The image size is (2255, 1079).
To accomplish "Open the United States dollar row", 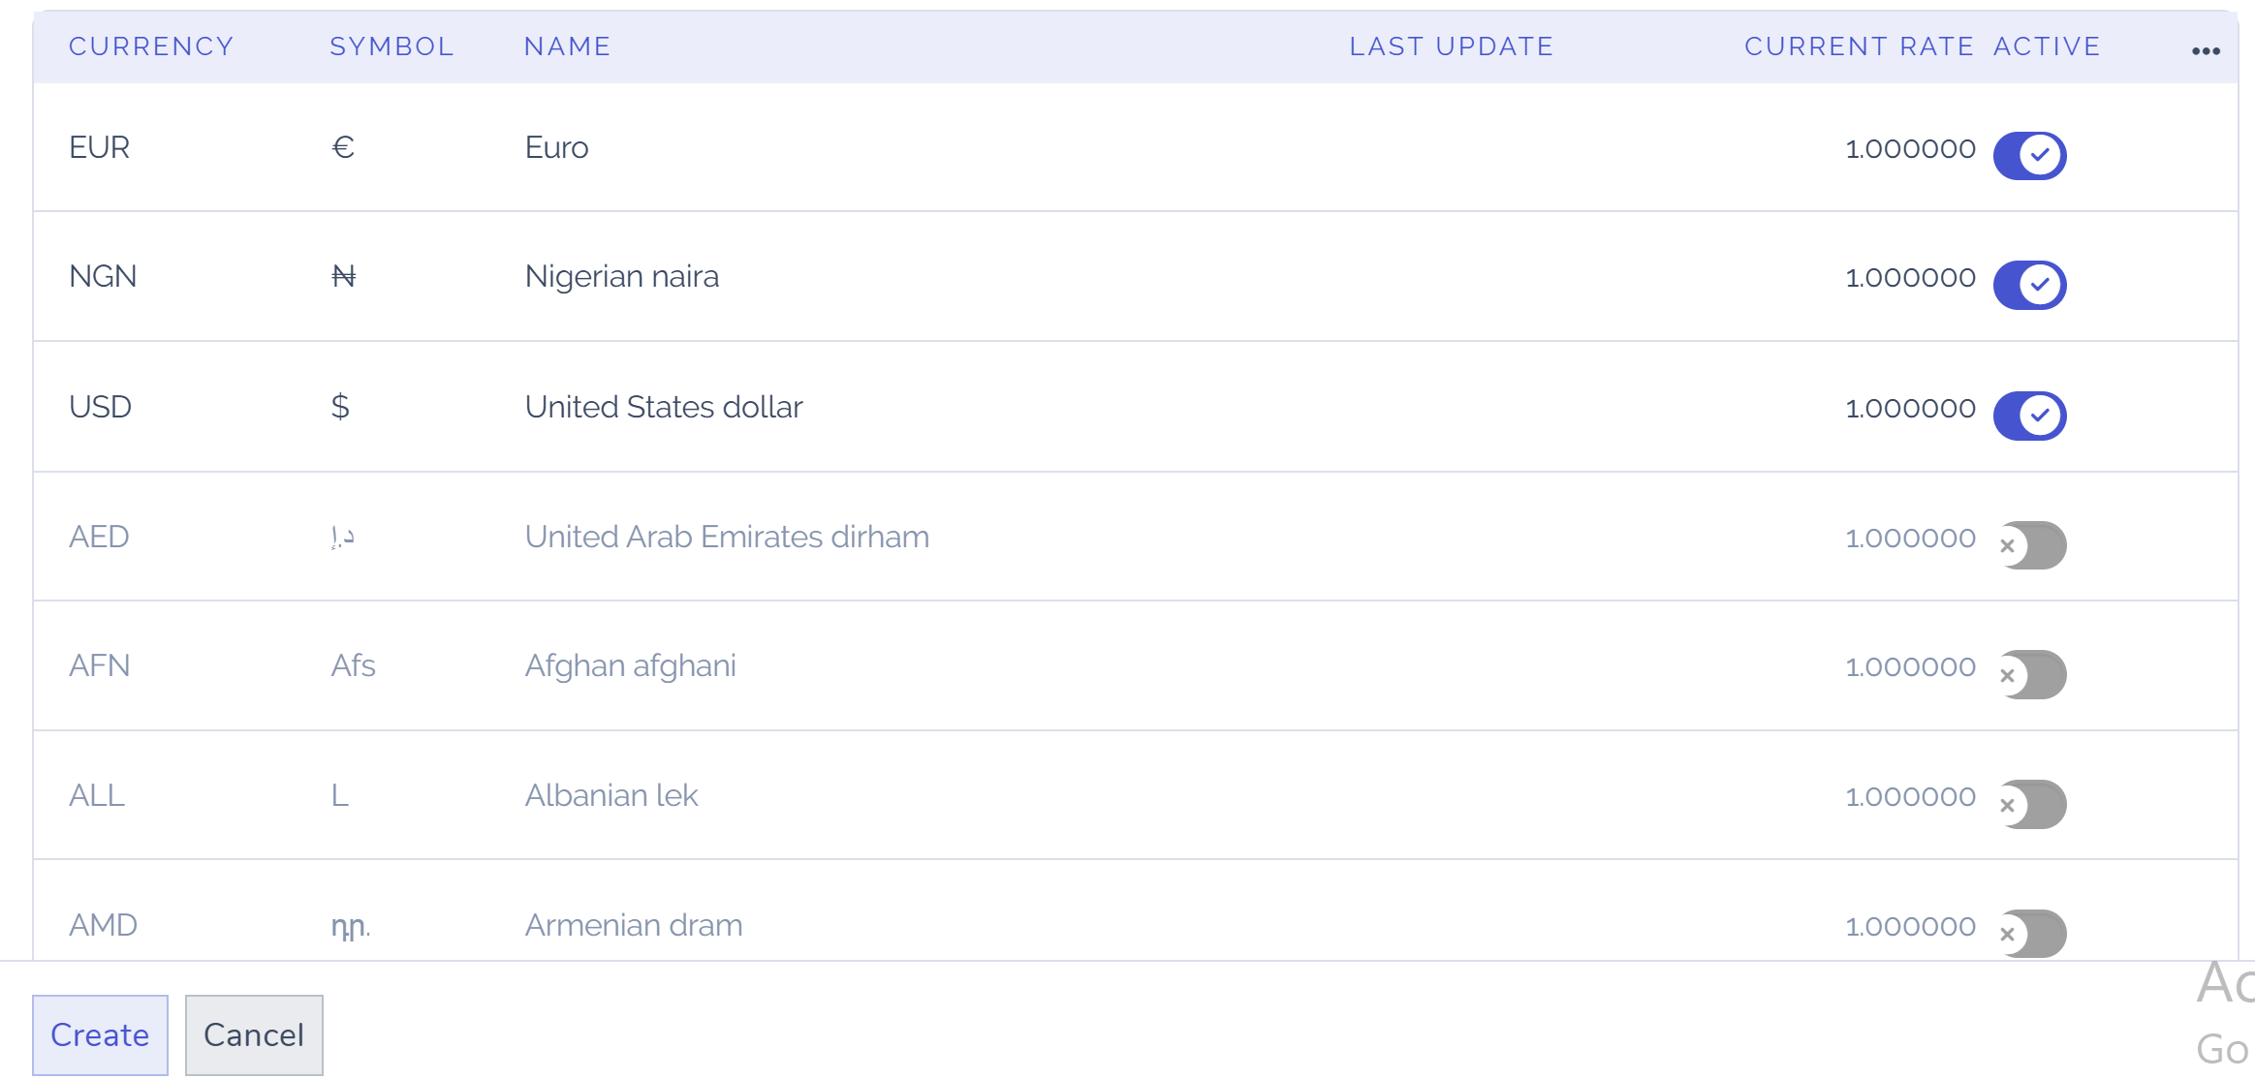I will (664, 407).
